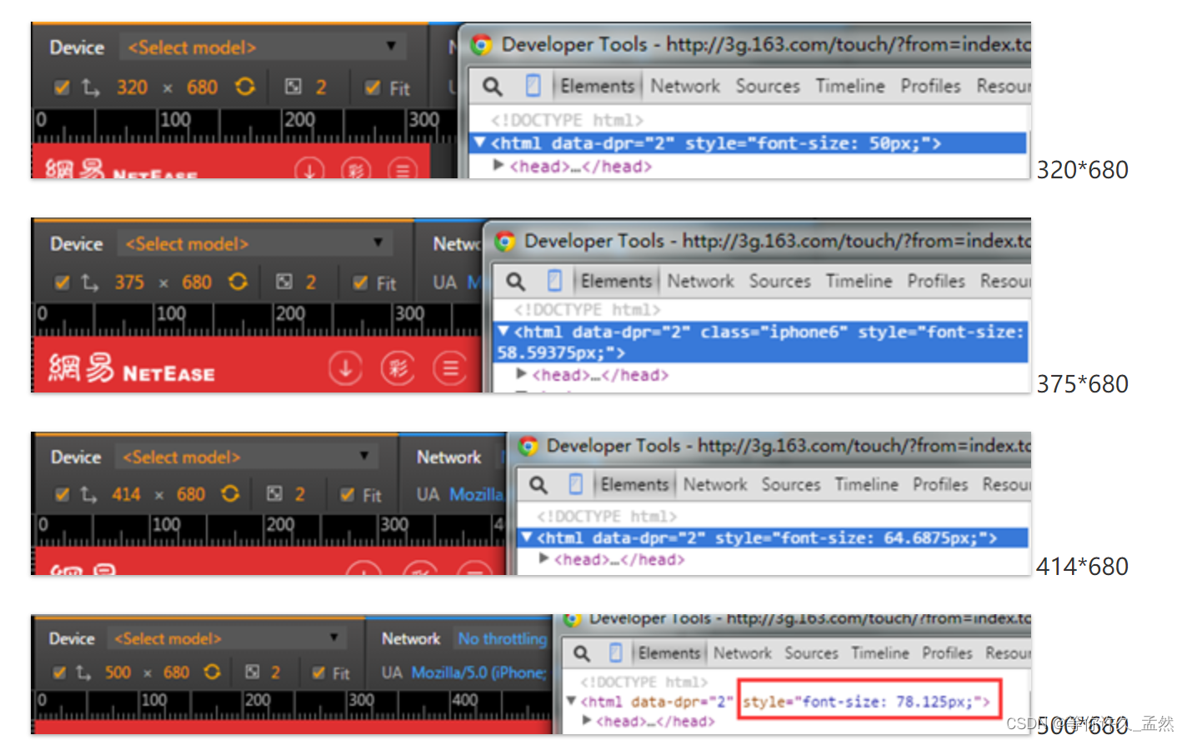This screenshot has height=740, width=1187.
Task: Toggle Fit checkbox in the 320-width toolbar
Action: coord(373,87)
